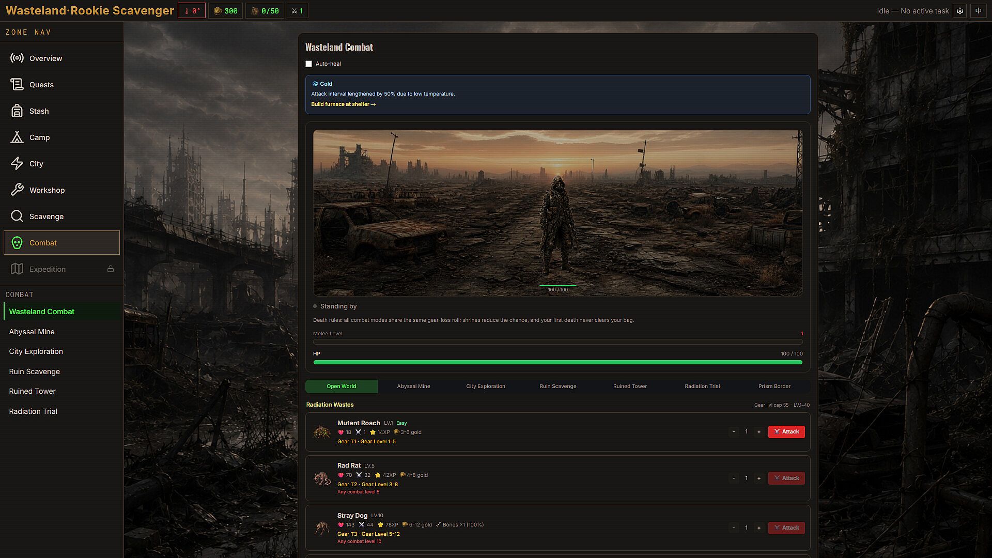This screenshot has height=558, width=992.
Task: Open the Workshop wrench icon
Action: pos(17,190)
